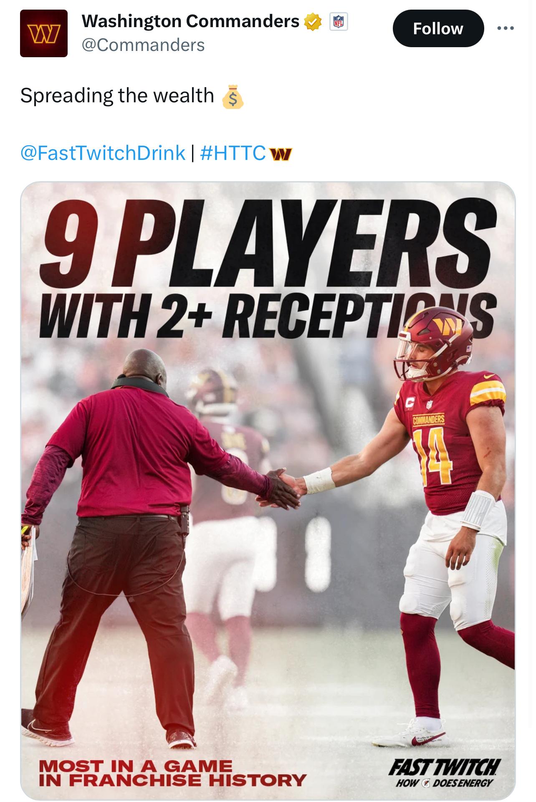Image resolution: width=536 pixels, height=802 pixels.
Task: Click the Fast Twitch logo in the graphic
Action: [445, 773]
